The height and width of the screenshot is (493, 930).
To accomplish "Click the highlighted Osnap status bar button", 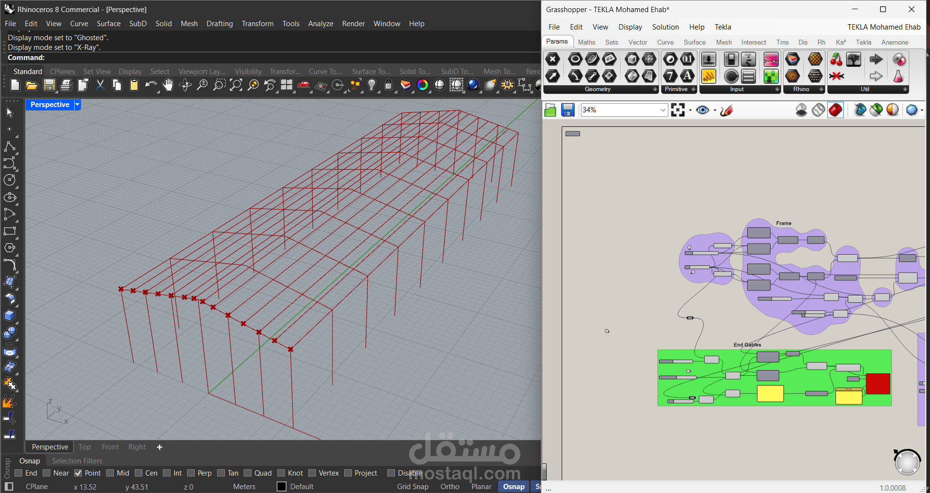I will click(x=514, y=487).
